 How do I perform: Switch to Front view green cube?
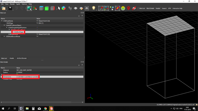[x=47, y=8]
